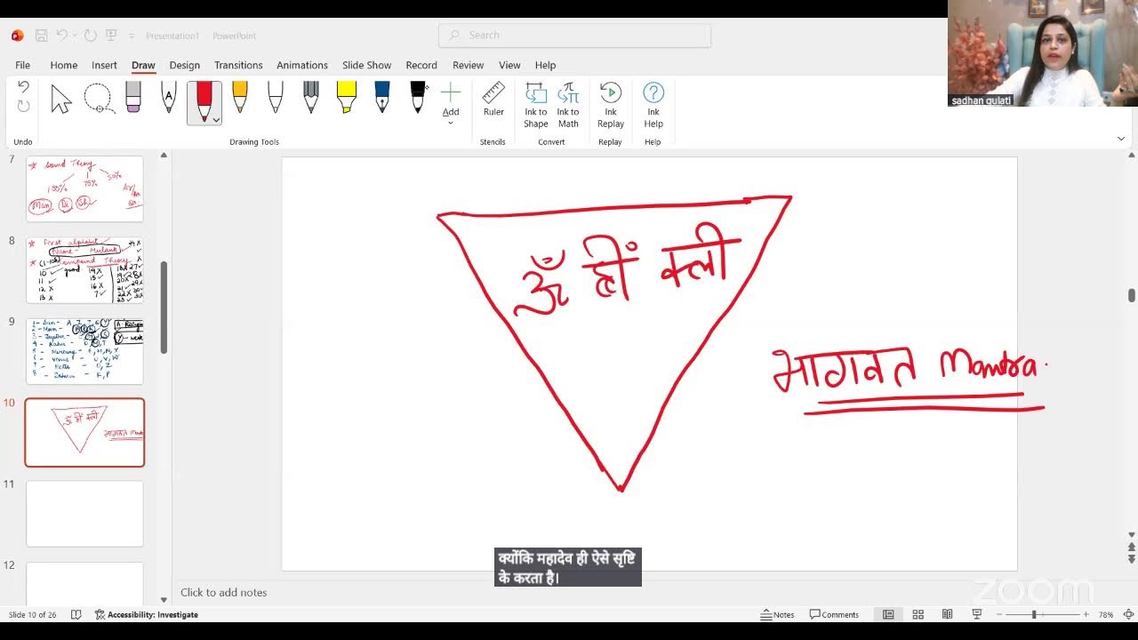Open Record tab
The height and width of the screenshot is (640, 1138).
(421, 65)
